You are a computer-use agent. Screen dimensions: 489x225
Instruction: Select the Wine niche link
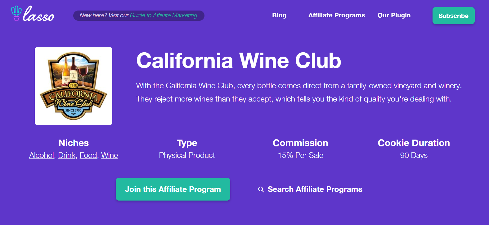(x=110, y=155)
